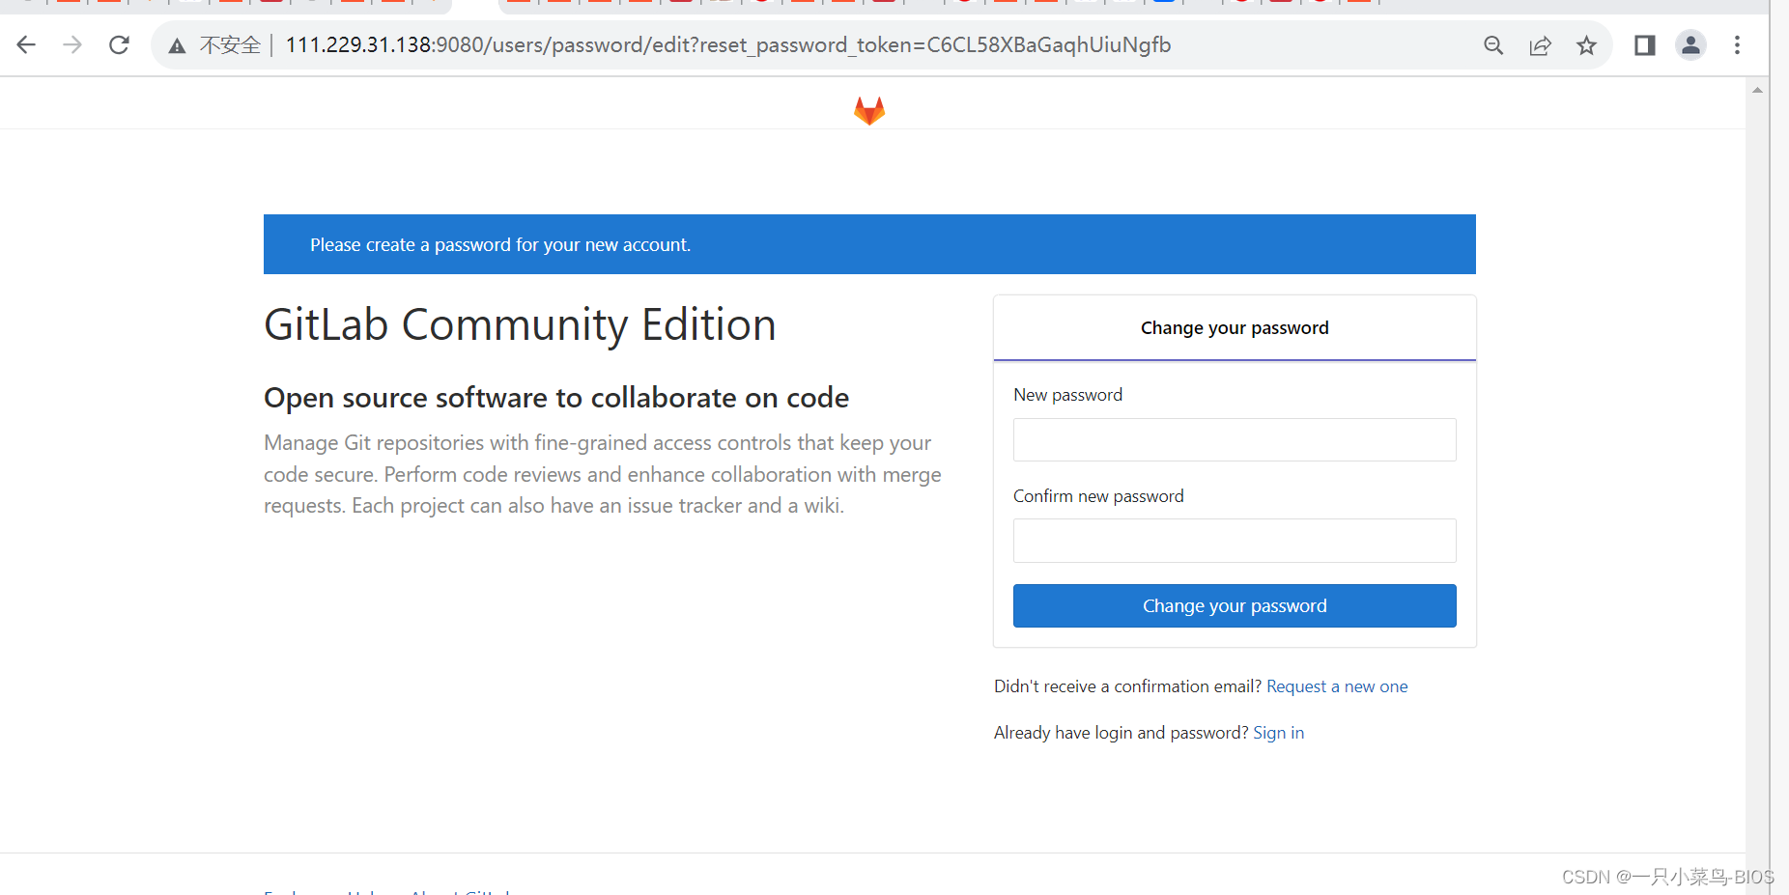The width and height of the screenshot is (1789, 895).
Task: Focus the New password input field
Action: [x=1234, y=439]
